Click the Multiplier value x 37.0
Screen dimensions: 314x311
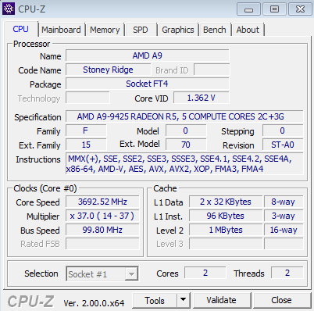pyautogui.click(x=102, y=216)
